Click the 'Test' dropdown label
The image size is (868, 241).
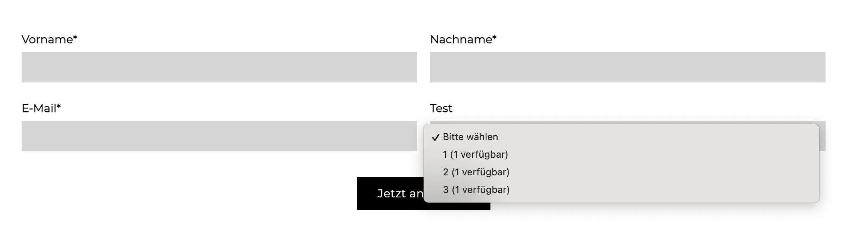(441, 108)
